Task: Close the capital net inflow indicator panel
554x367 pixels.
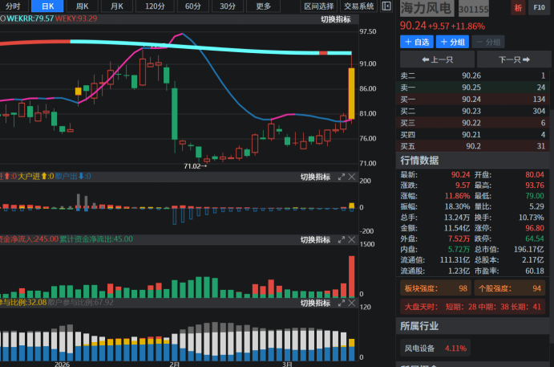Action: (353, 239)
